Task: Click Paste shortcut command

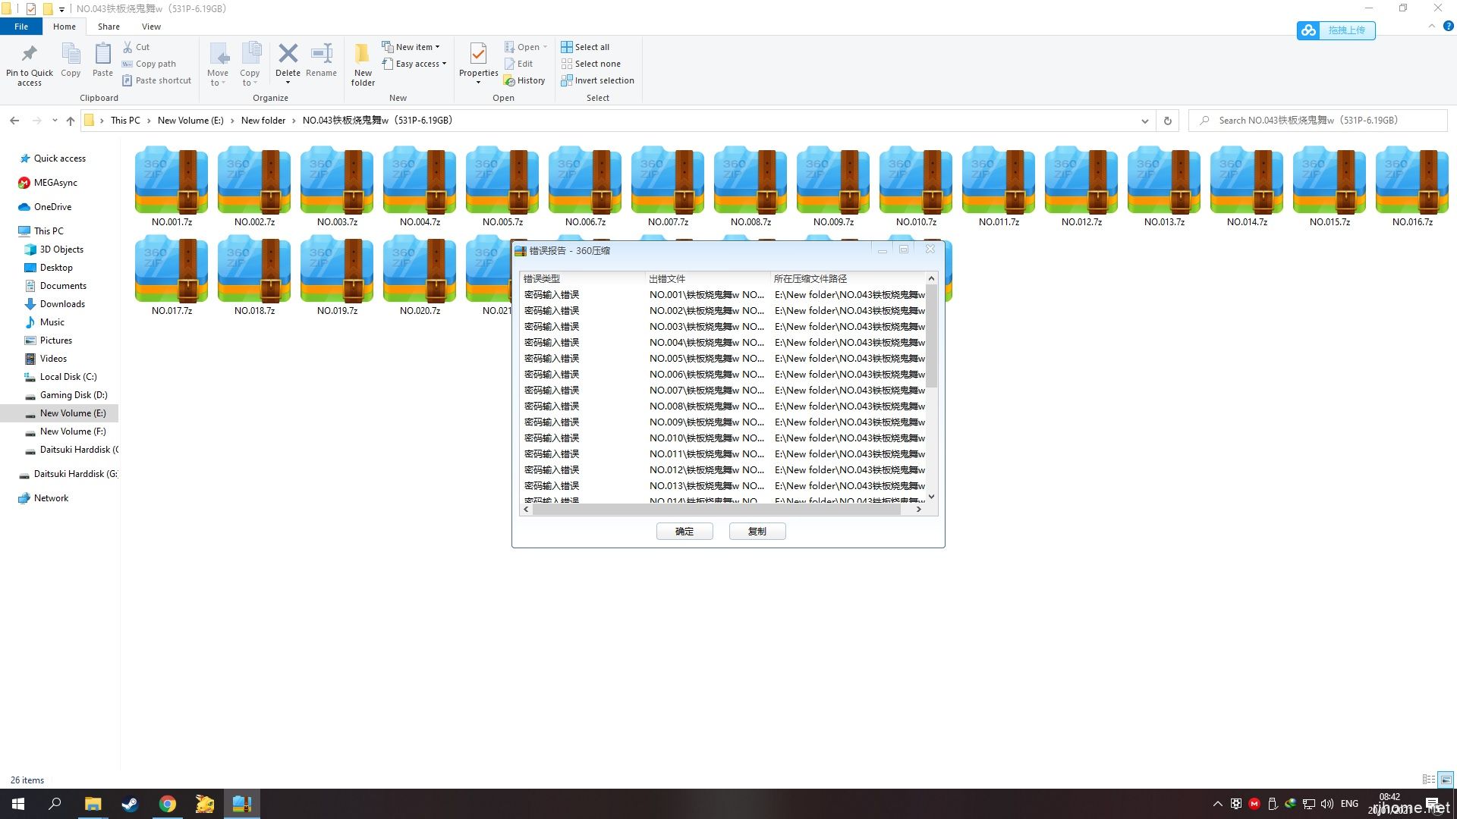Action: coord(157,80)
